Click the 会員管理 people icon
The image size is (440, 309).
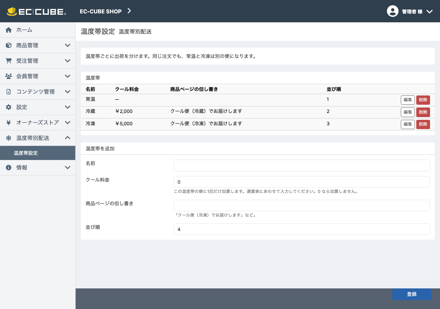[9, 76]
